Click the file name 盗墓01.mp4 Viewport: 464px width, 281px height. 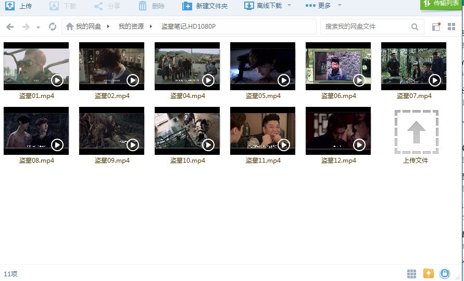[36, 95]
